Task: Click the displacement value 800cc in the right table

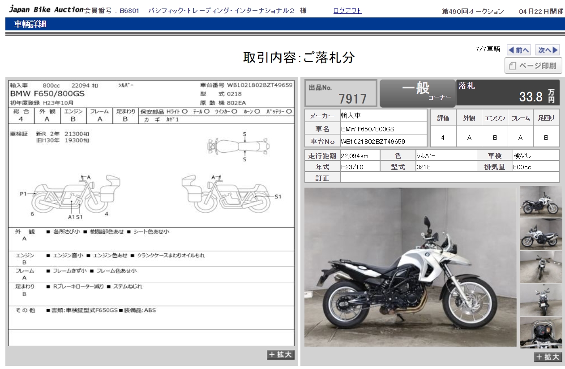Action: point(522,167)
